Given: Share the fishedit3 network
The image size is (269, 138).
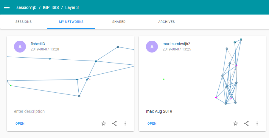Looking at the screenshot, I should click(114, 123).
